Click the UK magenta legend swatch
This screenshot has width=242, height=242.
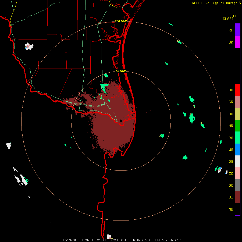[x=237, y=42]
